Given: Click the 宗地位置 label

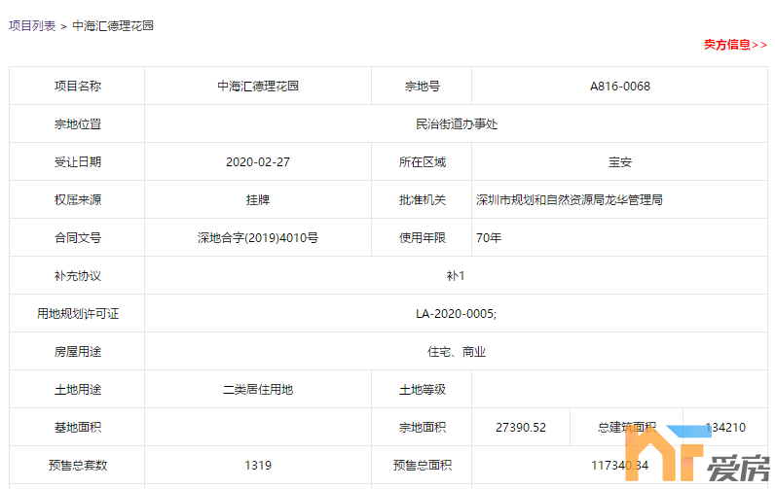Looking at the screenshot, I should 78,124.
